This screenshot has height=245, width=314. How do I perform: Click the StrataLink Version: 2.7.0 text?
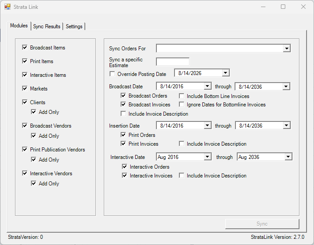pyautogui.click(x=277, y=237)
